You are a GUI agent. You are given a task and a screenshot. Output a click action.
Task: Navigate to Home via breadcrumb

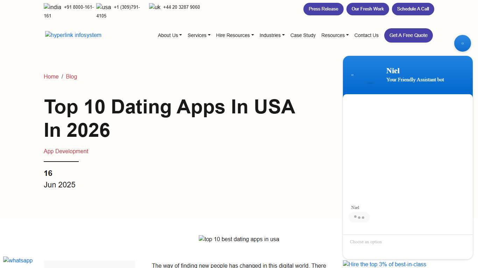point(51,76)
